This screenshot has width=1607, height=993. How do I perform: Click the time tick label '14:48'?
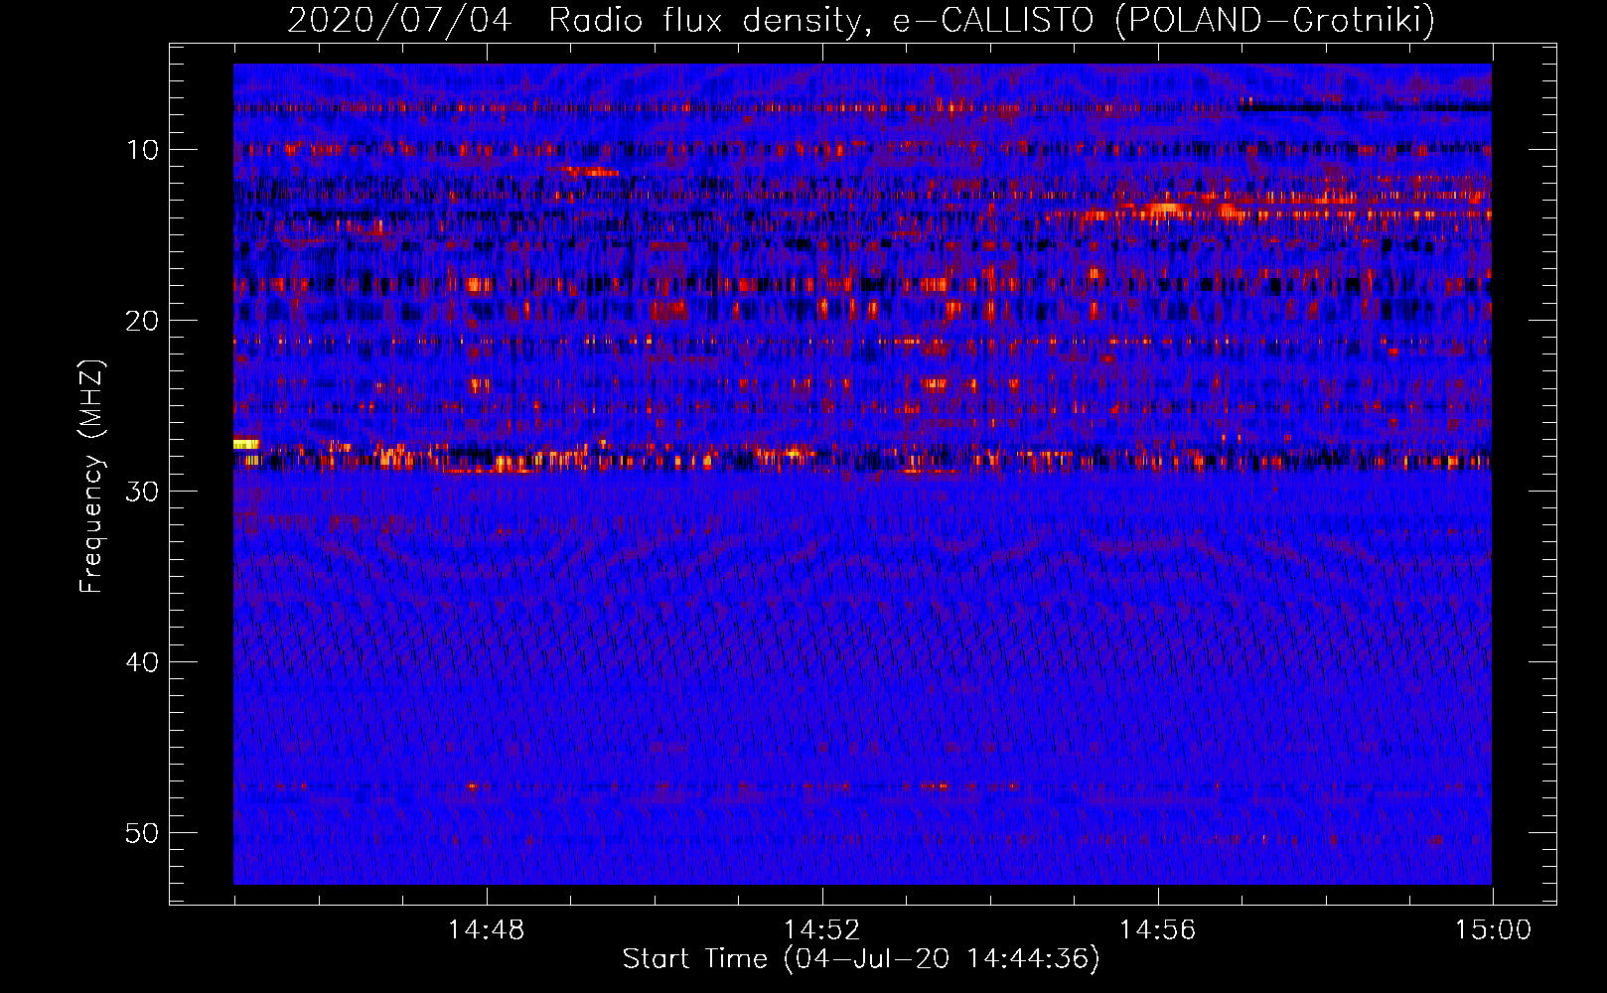tap(487, 930)
